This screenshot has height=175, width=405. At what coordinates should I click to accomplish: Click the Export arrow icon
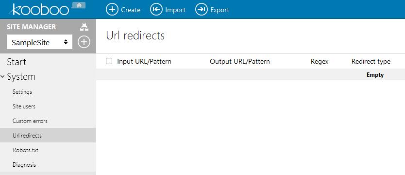(201, 10)
